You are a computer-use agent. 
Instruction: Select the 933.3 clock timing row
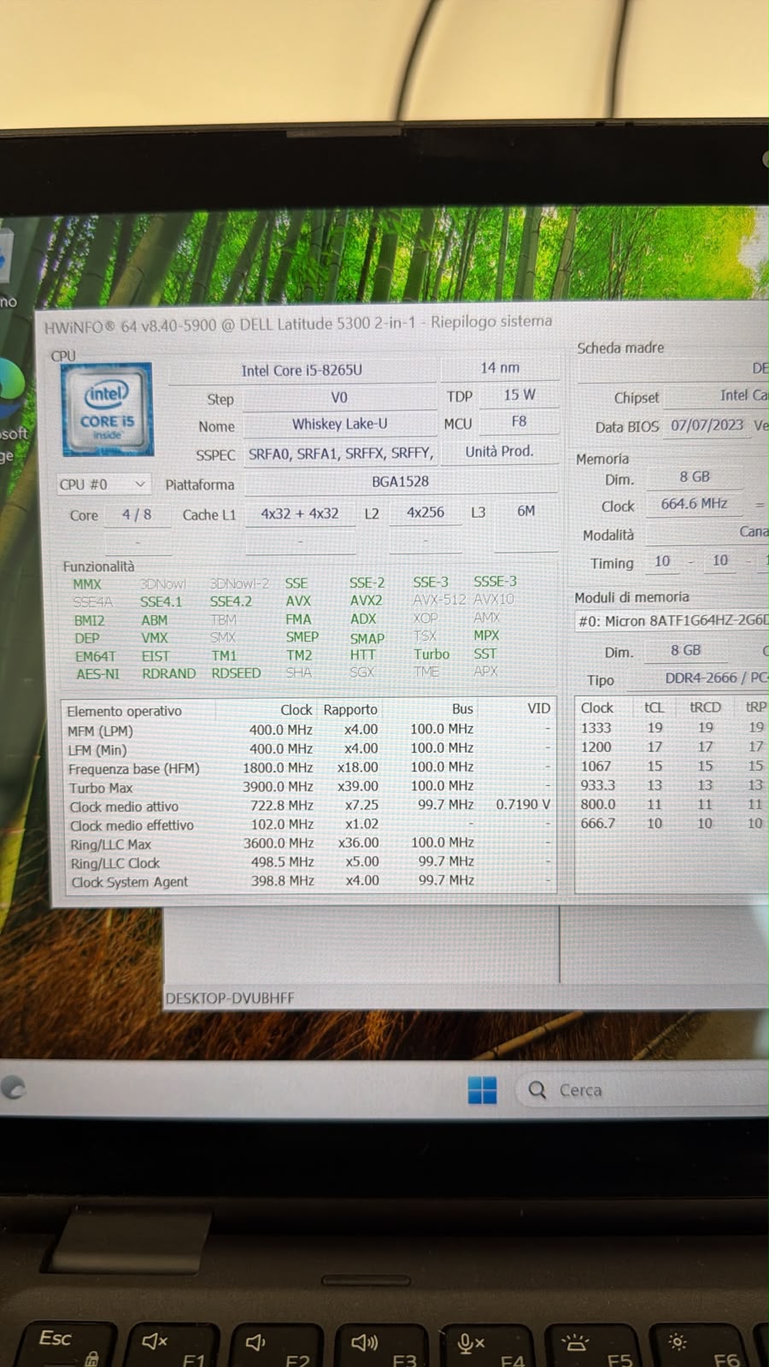click(x=672, y=784)
